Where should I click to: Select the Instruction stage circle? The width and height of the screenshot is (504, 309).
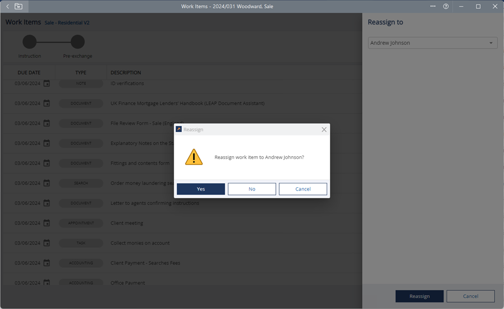pos(29,42)
